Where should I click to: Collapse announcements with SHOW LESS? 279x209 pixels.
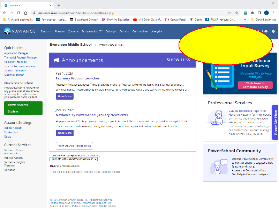[178, 60]
